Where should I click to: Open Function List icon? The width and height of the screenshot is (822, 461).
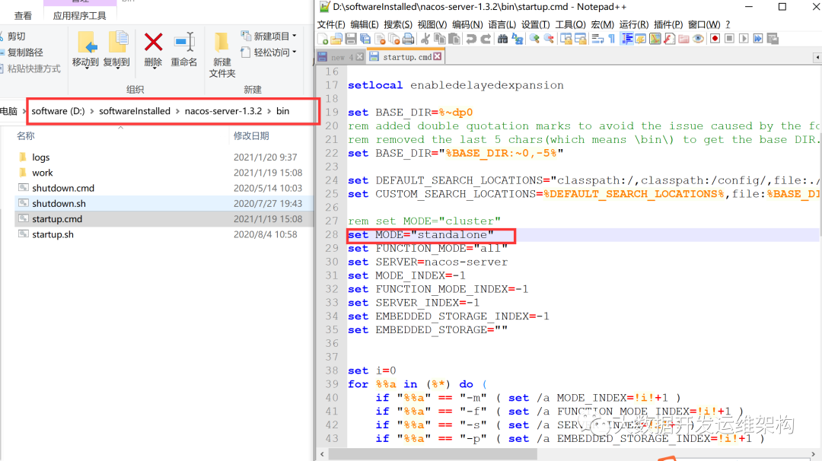pyautogui.click(x=670, y=39)
